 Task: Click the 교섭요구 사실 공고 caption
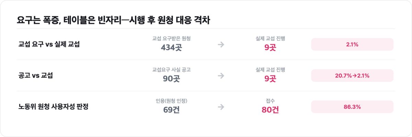pyautogui.click(x=171, y=70)
